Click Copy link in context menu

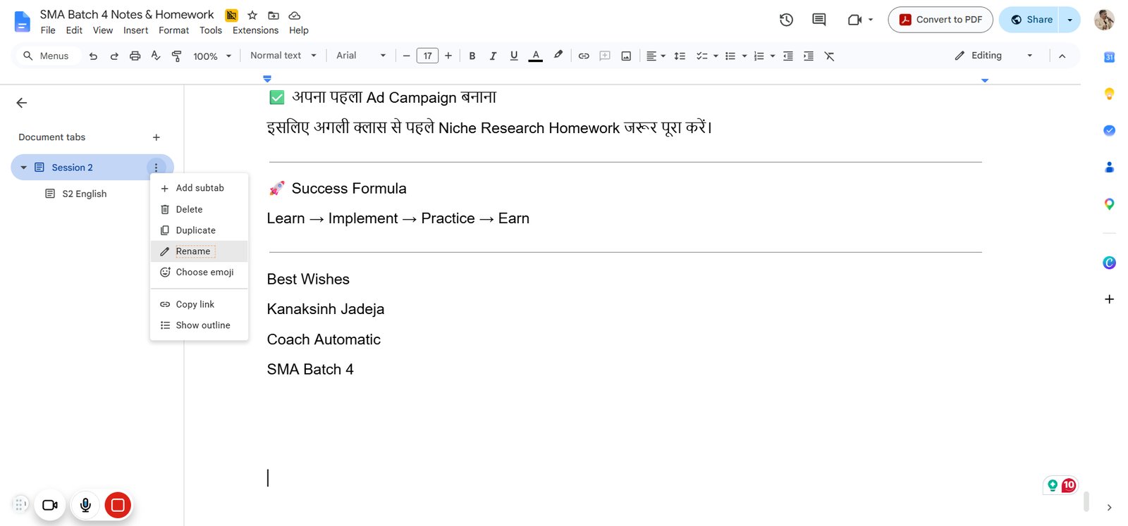(x=200, y=304)
